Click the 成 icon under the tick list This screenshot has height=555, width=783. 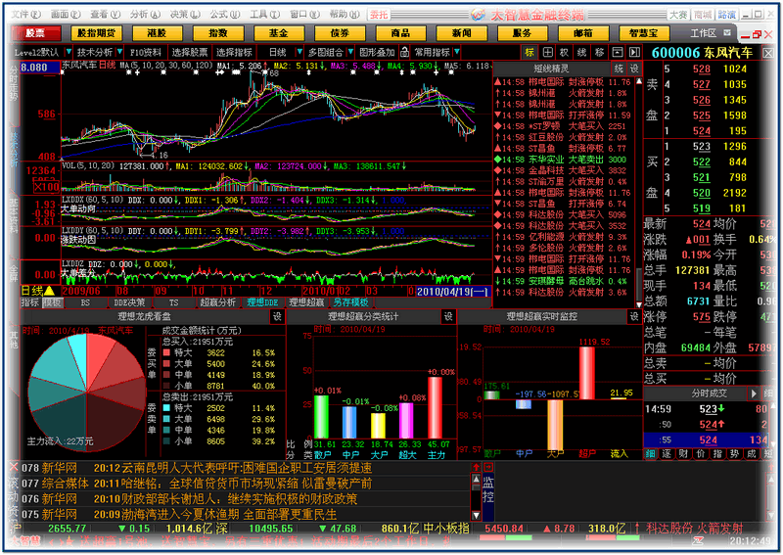(x=752, y=453)
